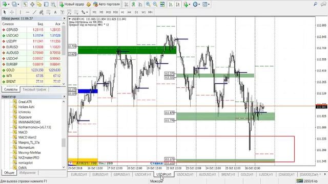Zoom in on the chart

[148, 4]
